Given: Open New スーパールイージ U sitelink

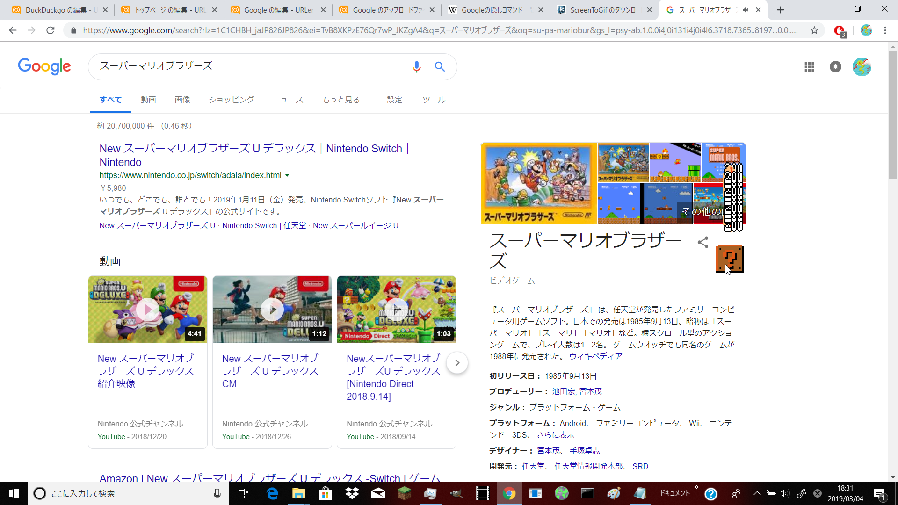Looking at the screenshot, I should click(355, 225).
